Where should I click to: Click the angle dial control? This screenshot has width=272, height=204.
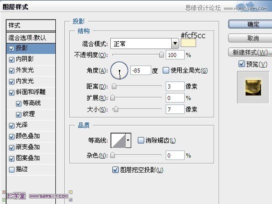pos(119,70)
